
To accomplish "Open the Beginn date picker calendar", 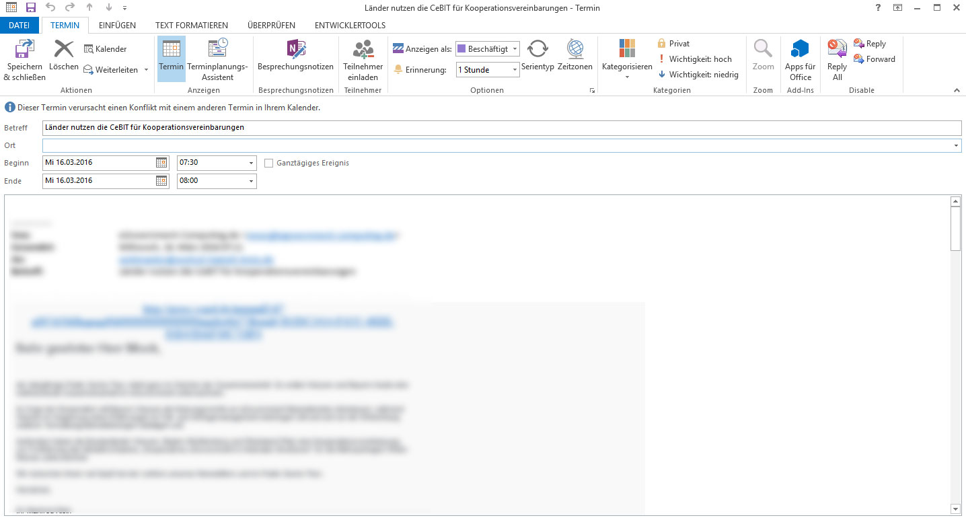I will (161, 163).
